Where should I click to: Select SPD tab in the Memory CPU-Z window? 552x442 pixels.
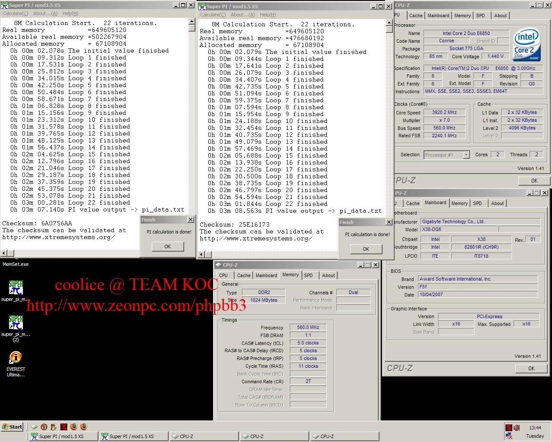click(x=308, y=275)
